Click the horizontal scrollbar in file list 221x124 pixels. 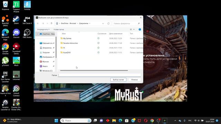point(94,70)
